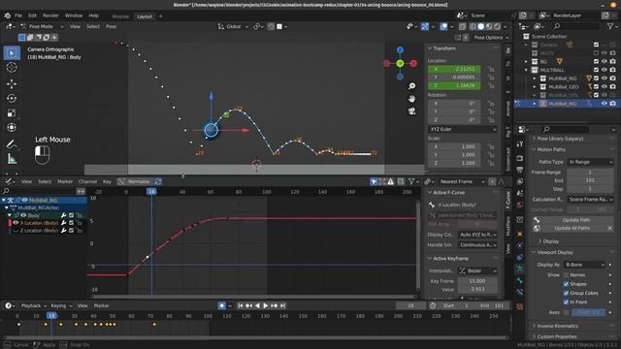Open the Paths Type In Range dropdown
This screenshot has width=621, height=349.
click(590, 162)
